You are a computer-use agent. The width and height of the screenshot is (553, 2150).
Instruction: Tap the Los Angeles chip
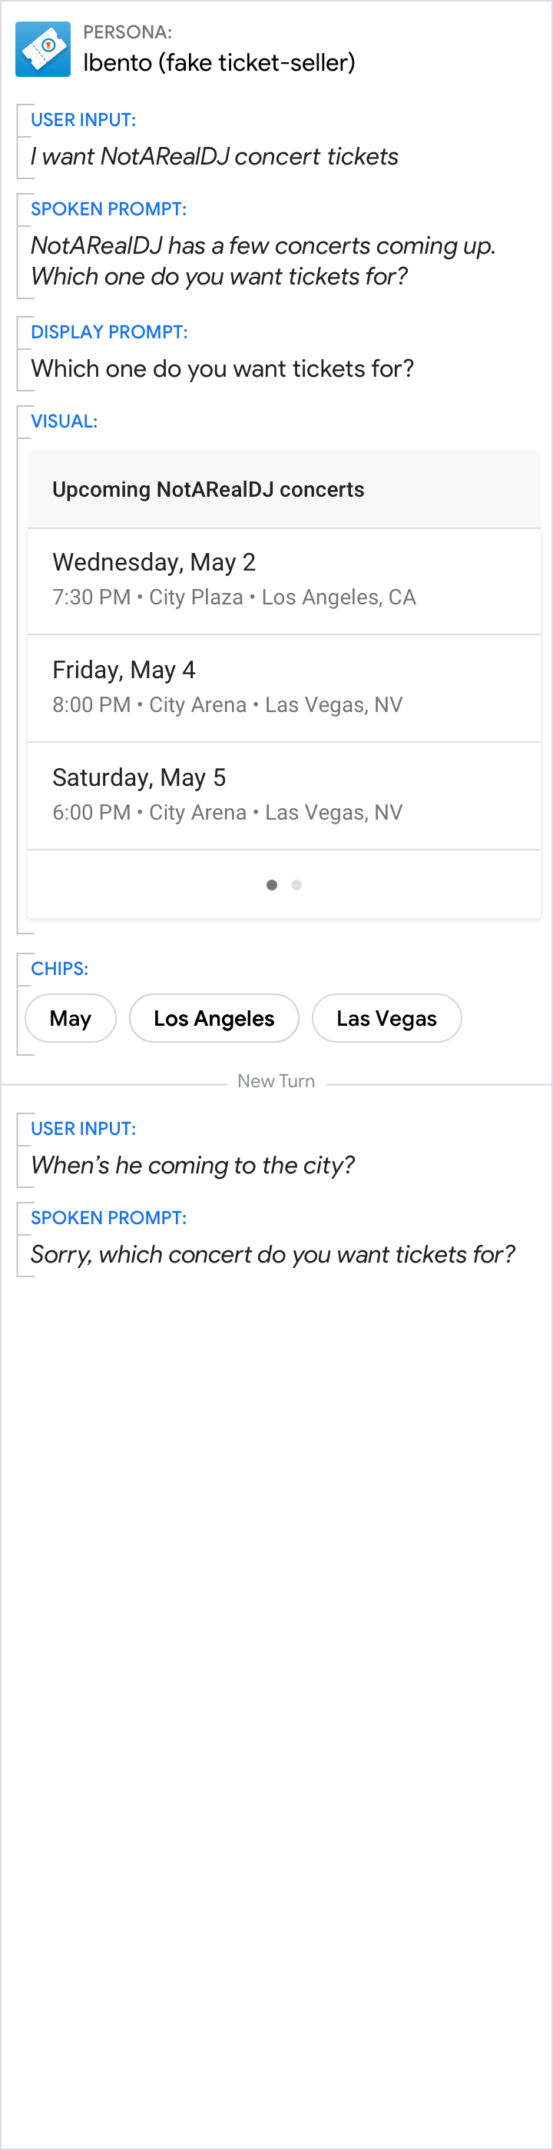click(x=214, y=1018)
